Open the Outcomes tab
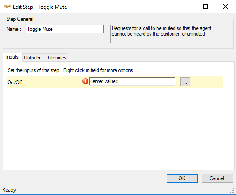The height and width of the screenshot is (195, 236). click(56, 58)
